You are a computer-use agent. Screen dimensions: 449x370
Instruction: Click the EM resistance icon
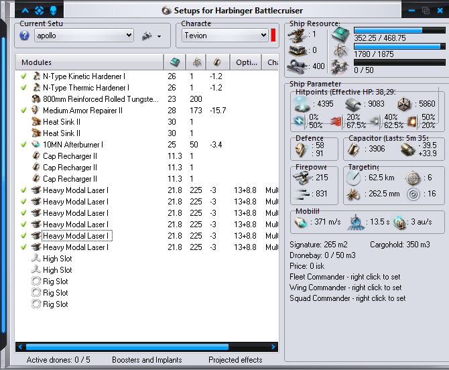(300, 121)
